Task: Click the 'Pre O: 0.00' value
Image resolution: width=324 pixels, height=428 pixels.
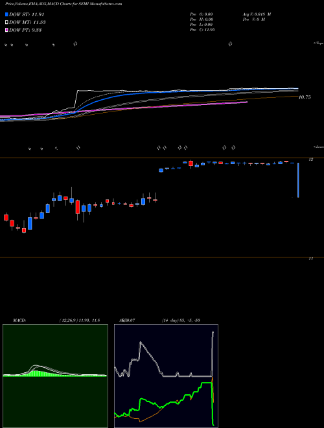Action: 202,14
